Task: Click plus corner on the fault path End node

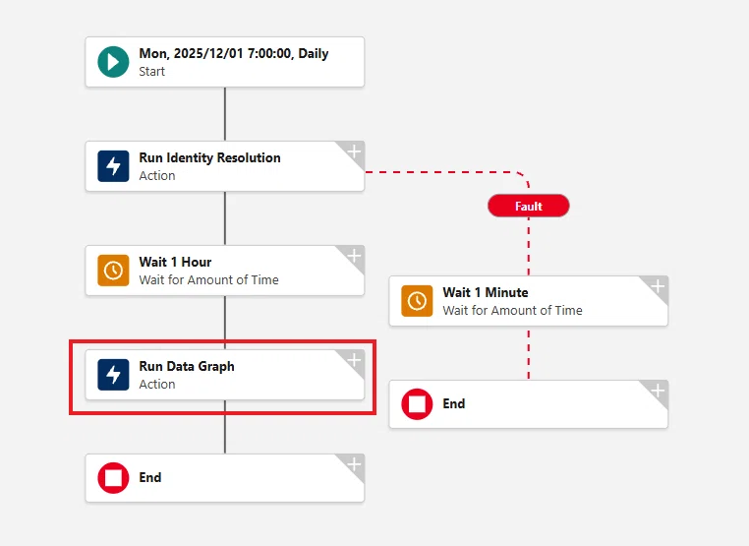Action: 658,391
